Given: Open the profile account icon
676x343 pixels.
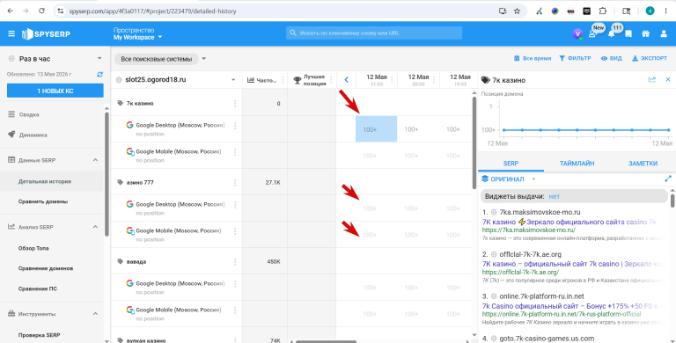Looking at the screenshot, I should click(x=664, y=33).
